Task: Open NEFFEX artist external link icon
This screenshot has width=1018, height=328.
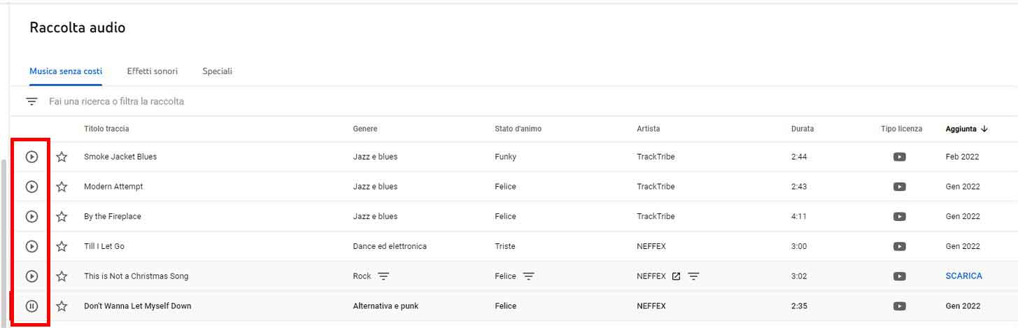Action: point(676,276)
